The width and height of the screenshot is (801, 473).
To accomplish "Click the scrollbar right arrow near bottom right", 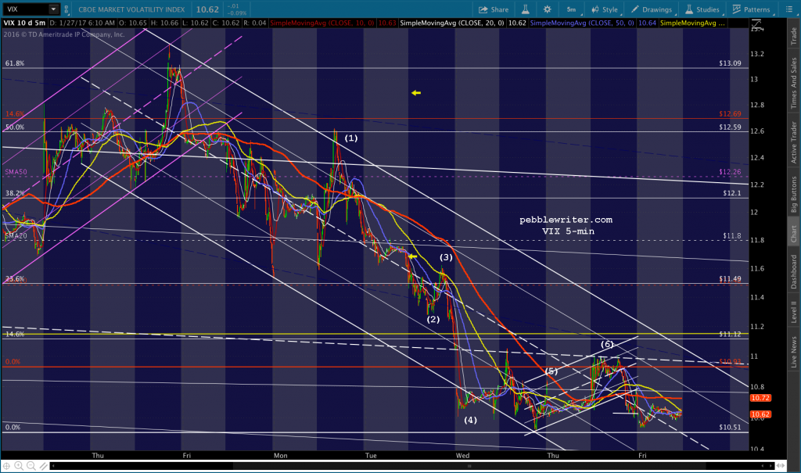I will [x=770, y=466].
